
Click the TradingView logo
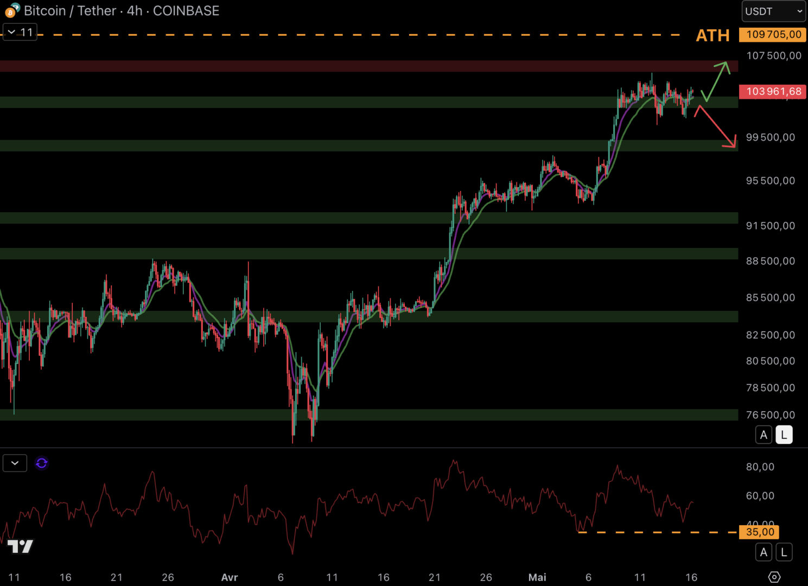(x=21, y=546)
